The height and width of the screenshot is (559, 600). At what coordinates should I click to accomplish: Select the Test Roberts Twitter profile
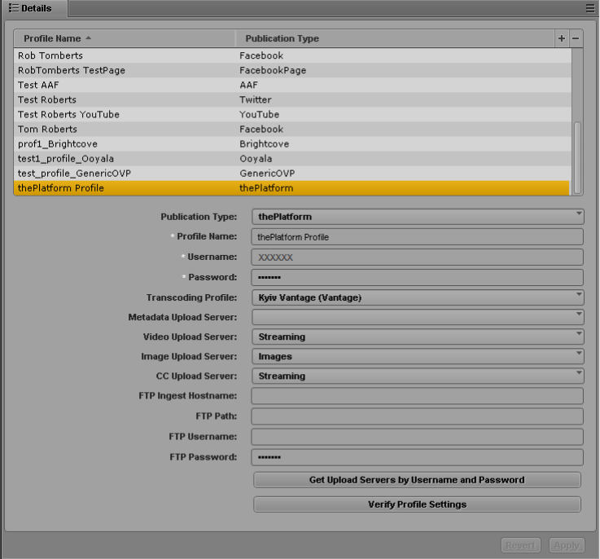[x=293, y=99]
